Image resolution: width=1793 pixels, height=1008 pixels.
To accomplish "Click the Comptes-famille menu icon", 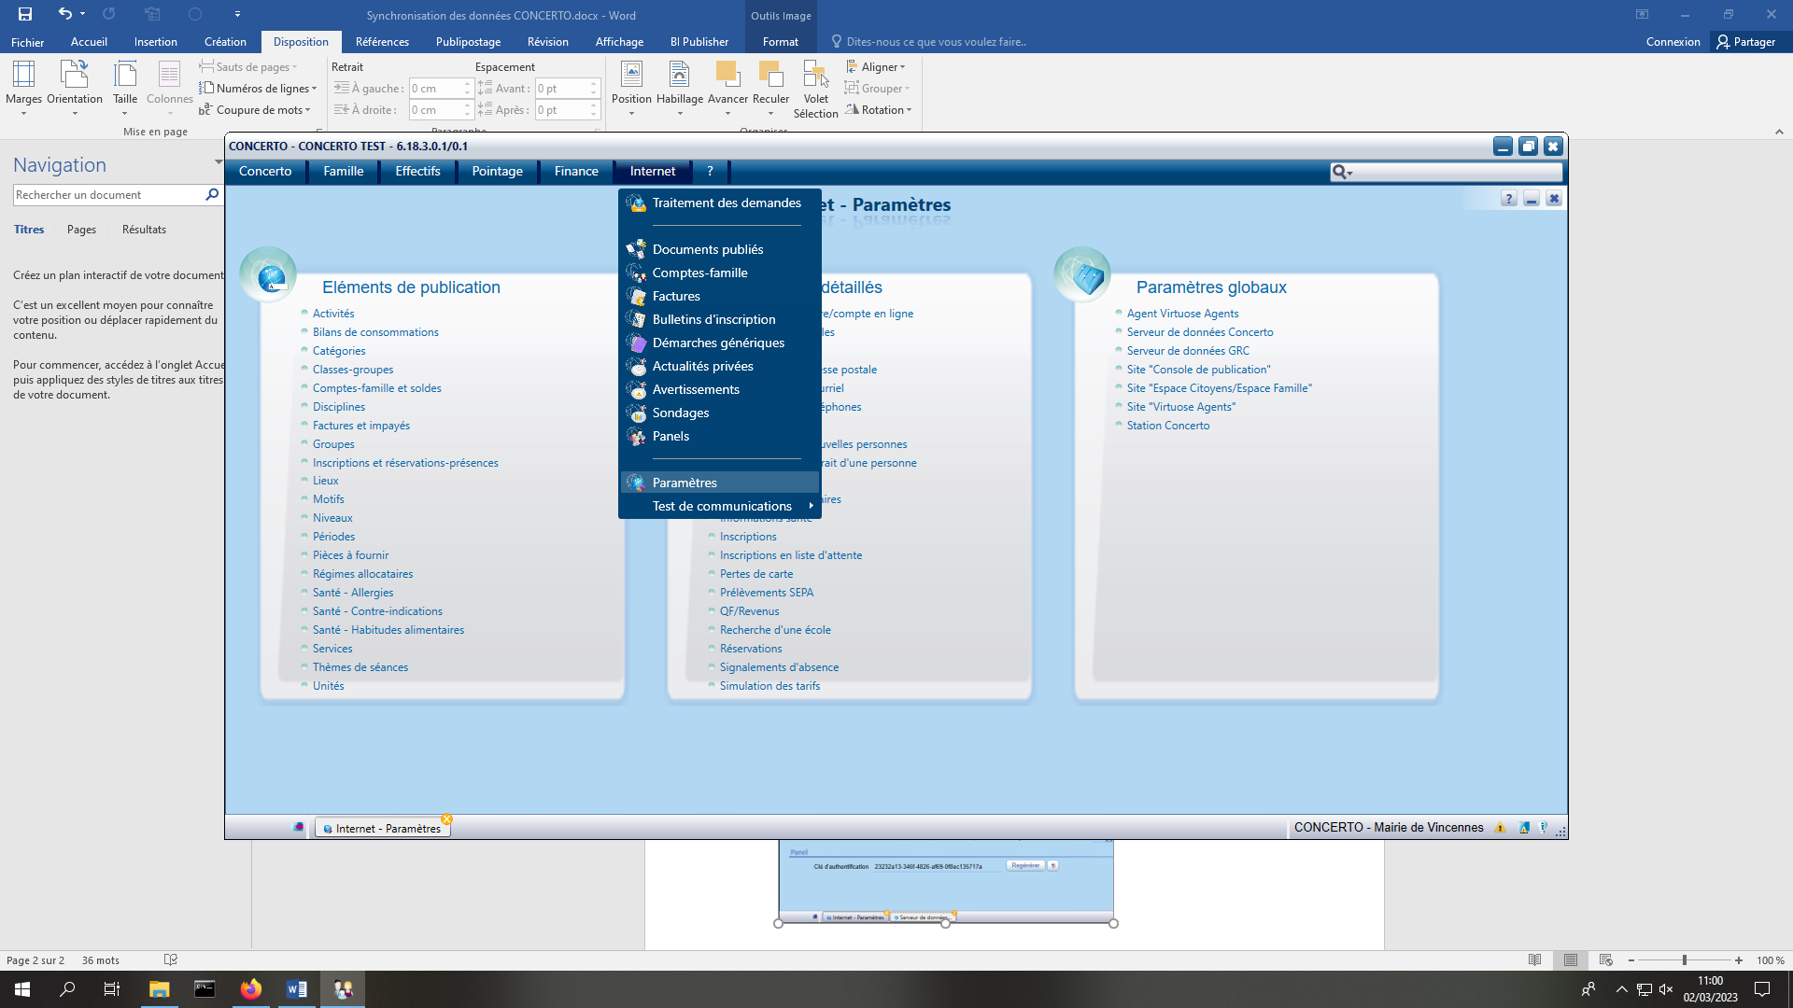I will pos(636,273).
